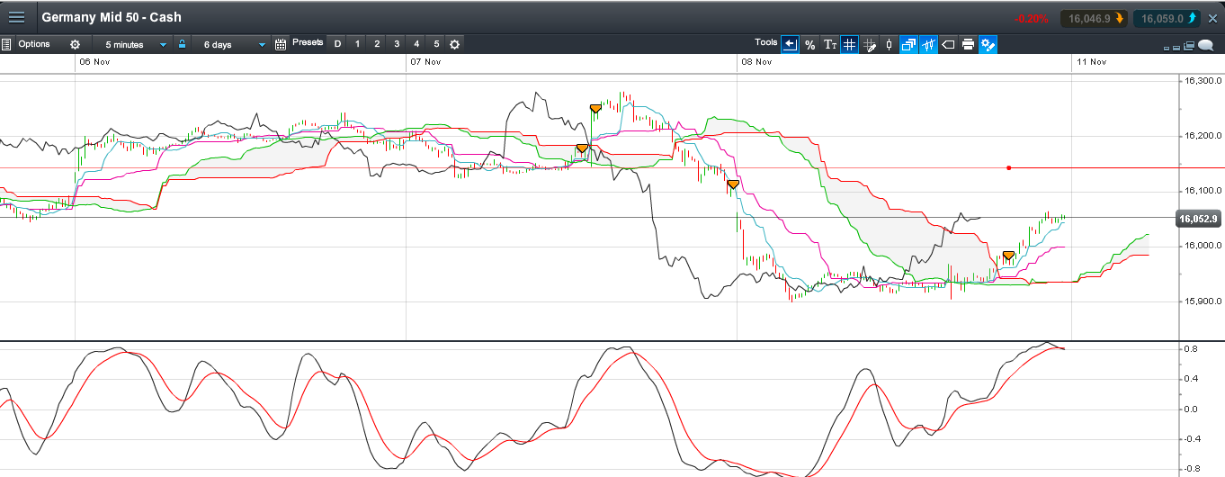
Task: Select preset 2
Action: (x=377, y=44)
